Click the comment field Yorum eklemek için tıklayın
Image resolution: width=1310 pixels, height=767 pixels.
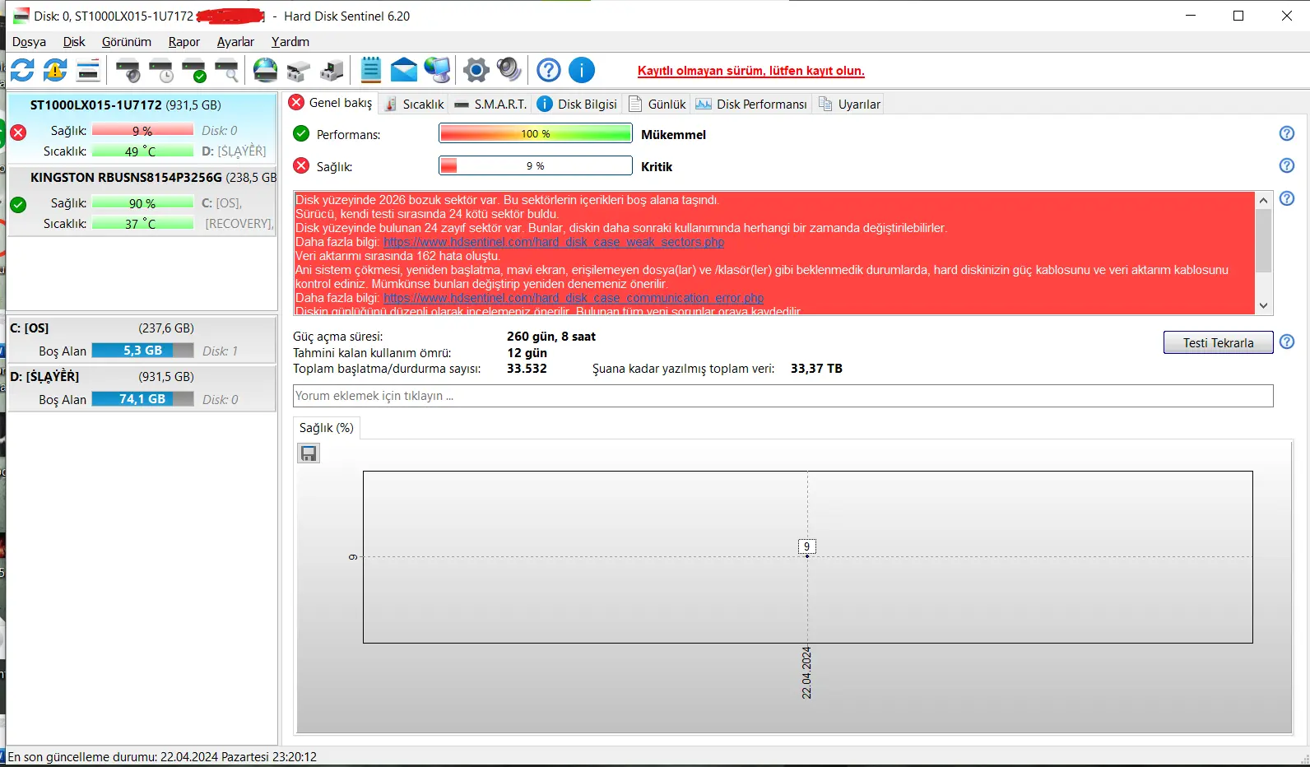783,396
